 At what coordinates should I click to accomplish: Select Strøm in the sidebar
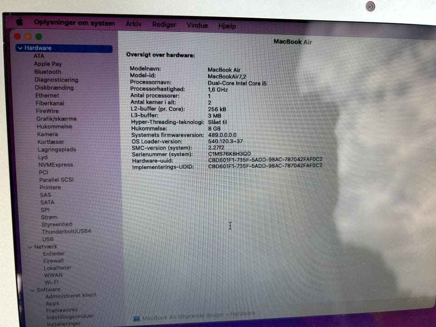[x=49, y=217]
